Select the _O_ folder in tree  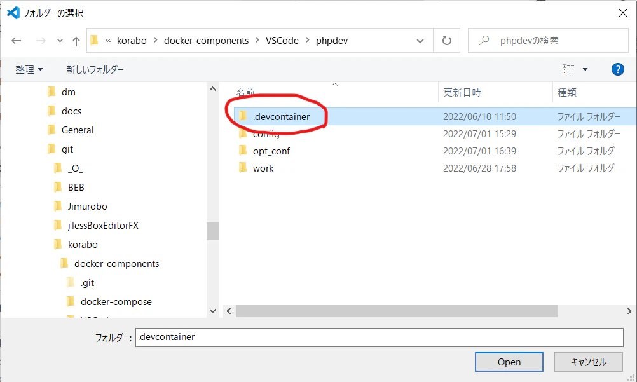(x=75, y=168)
